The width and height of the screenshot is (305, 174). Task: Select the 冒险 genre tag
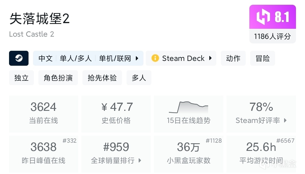point(263,58)
